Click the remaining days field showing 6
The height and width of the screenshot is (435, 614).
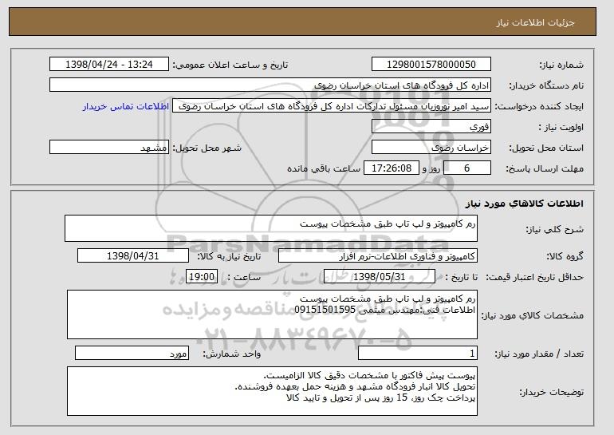466,168
